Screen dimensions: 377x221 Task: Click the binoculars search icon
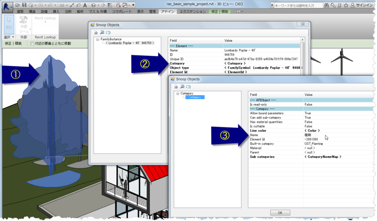pos(327,5)
